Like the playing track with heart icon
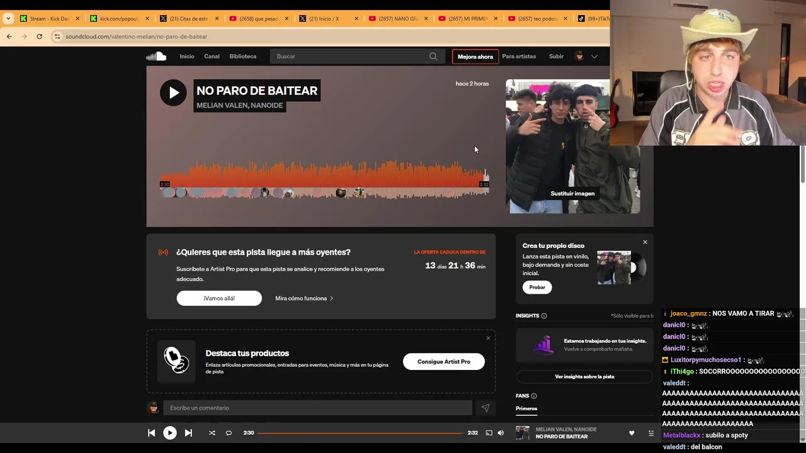 [632, 433]
